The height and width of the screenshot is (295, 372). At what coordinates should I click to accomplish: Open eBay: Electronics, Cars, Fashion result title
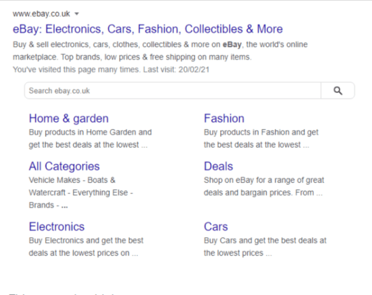148,29
